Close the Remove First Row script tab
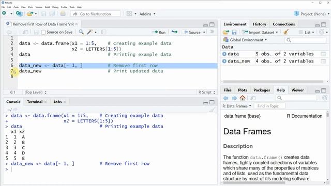331x186 pixels. tap(77, 24)
